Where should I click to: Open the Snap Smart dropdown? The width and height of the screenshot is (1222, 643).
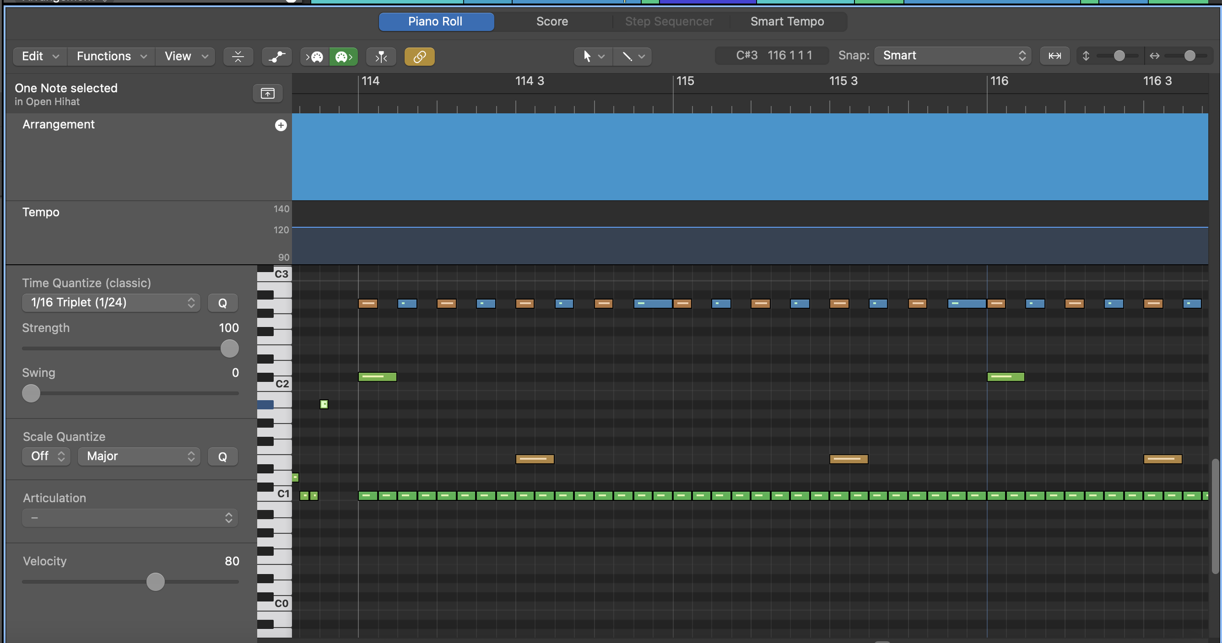(x=952, y=56)
